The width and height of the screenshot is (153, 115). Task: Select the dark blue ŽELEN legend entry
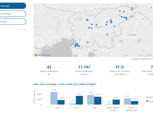pyautogui.click(x=149, y=101)
